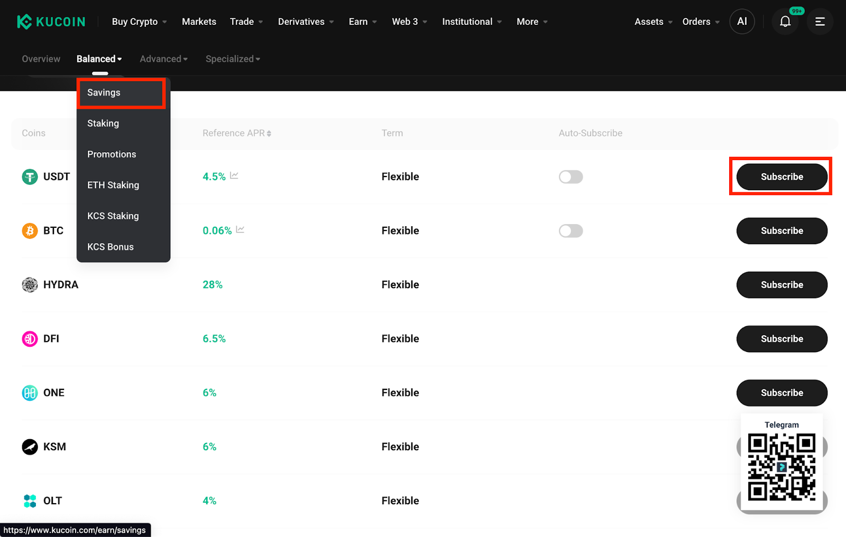
Task: Enable auto-subscribe for BTC
Action: click(x=571, y=231)
